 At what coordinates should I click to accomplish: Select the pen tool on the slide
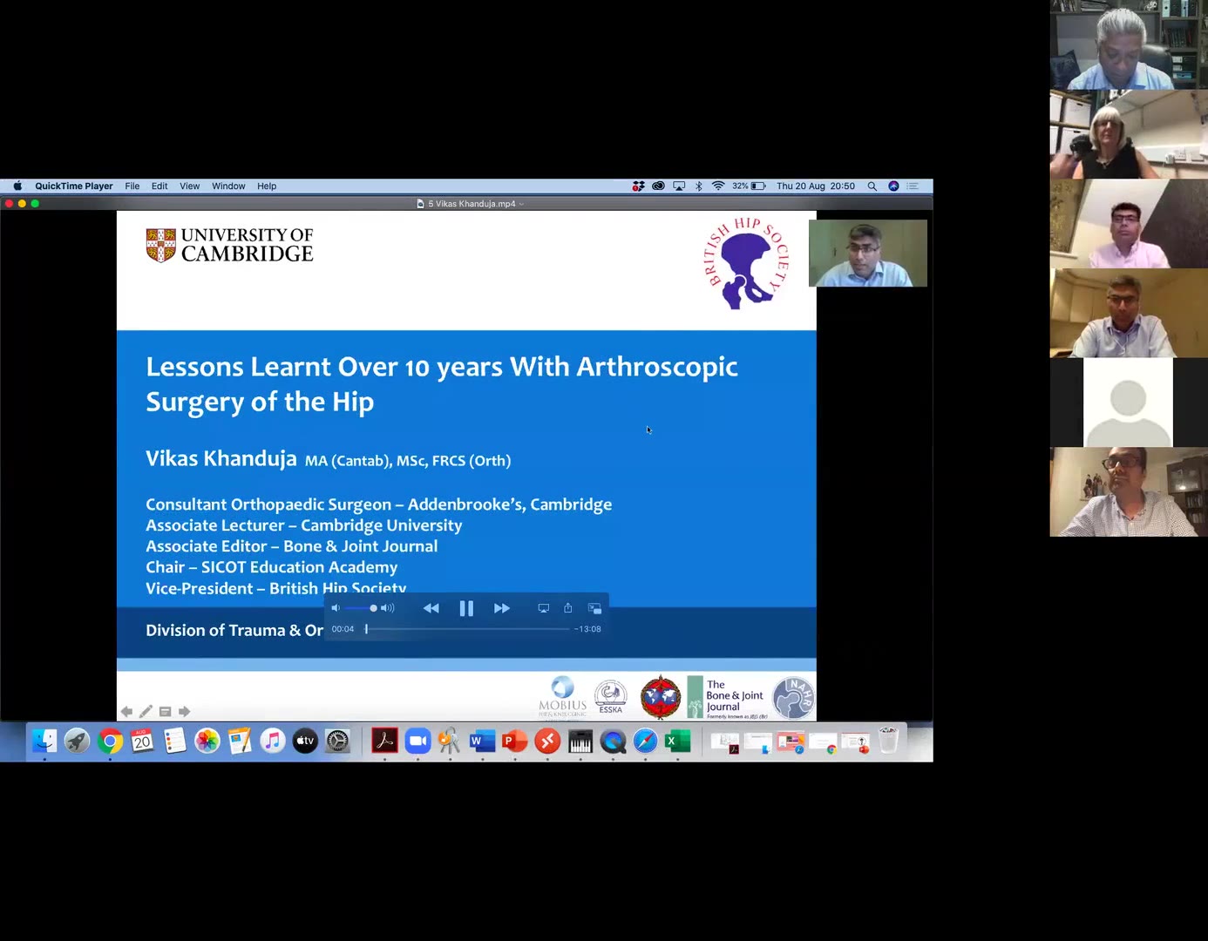146,712
